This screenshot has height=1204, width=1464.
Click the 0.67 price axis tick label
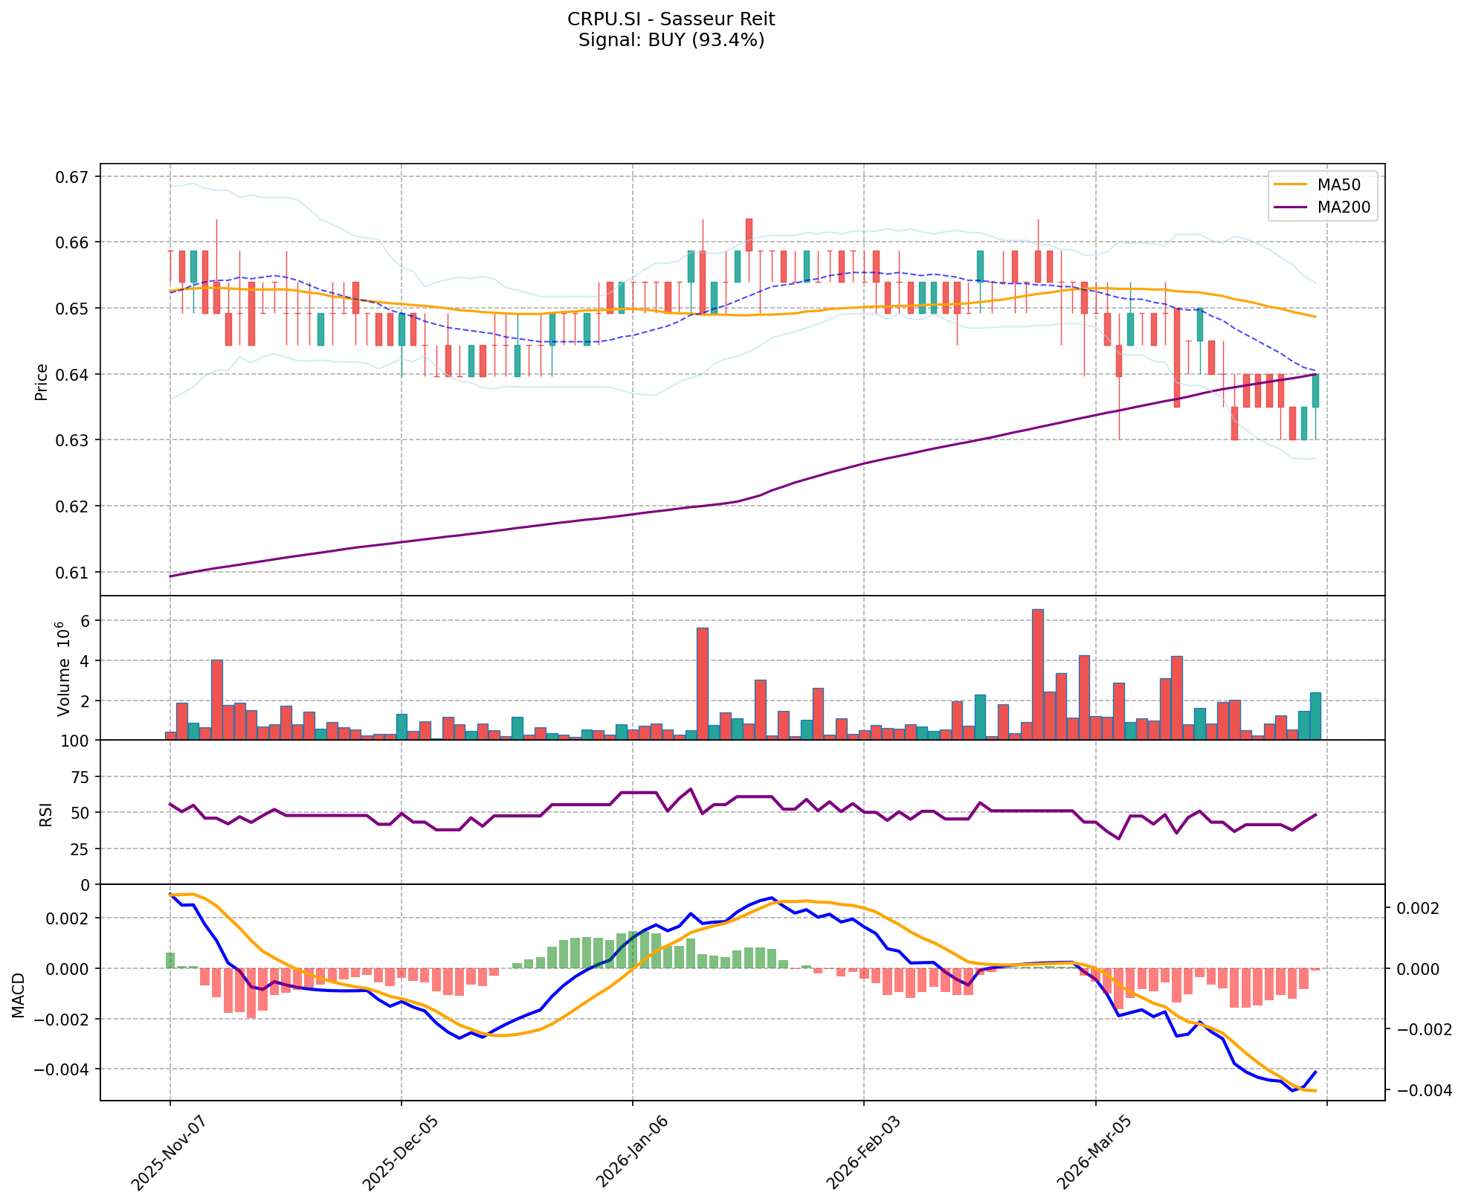tap(73, 177)
